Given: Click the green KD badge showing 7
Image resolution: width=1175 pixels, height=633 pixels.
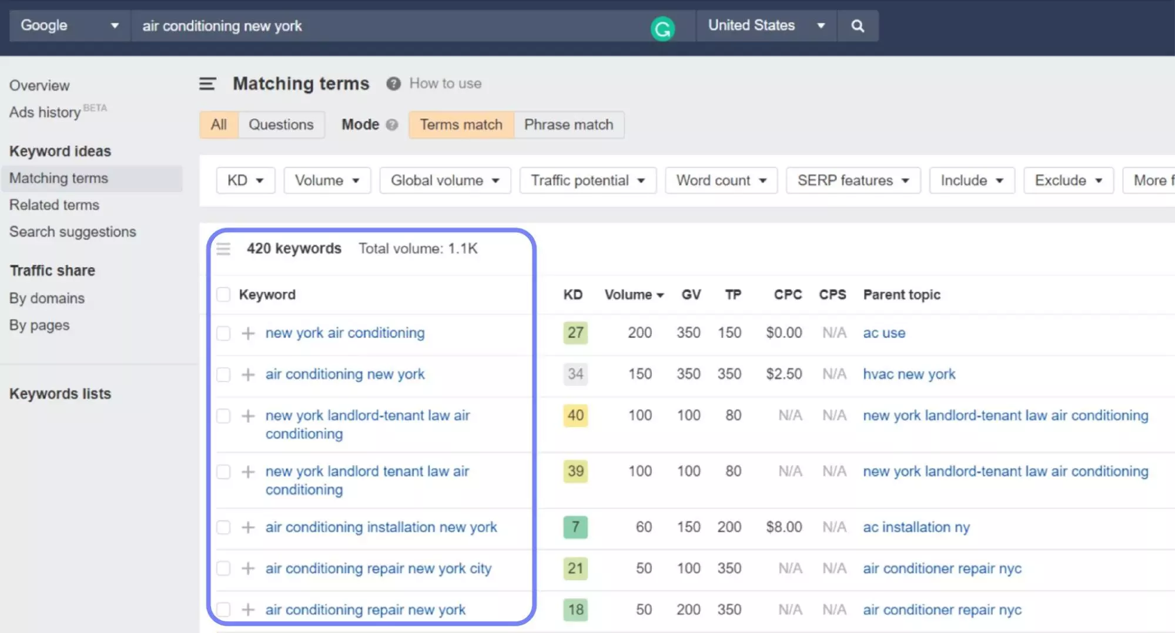Looking at the screenshot, I should point(575,527).
